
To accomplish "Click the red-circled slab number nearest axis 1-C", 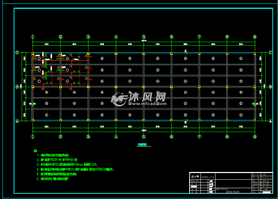I will (x=39, y=58).
